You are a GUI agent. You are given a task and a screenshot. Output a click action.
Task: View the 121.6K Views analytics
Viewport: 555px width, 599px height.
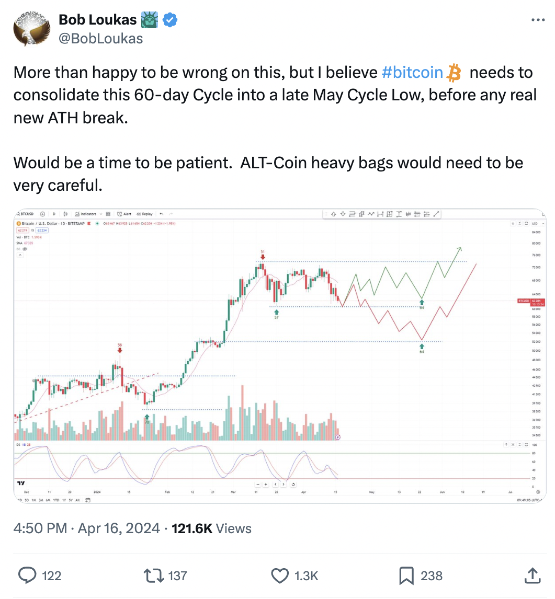coord(211,528)
